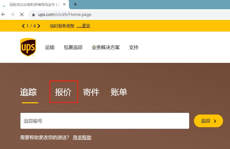The width and height of the screenshot is (230, 149).
Task: Click the 需要帮助更改您的递送? text
Action: point(45,138)
